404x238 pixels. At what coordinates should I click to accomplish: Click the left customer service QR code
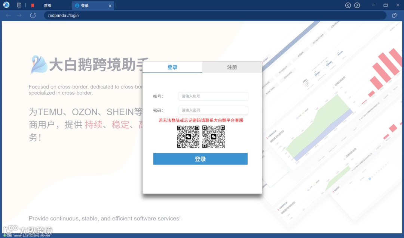click(x=188, y=137)
